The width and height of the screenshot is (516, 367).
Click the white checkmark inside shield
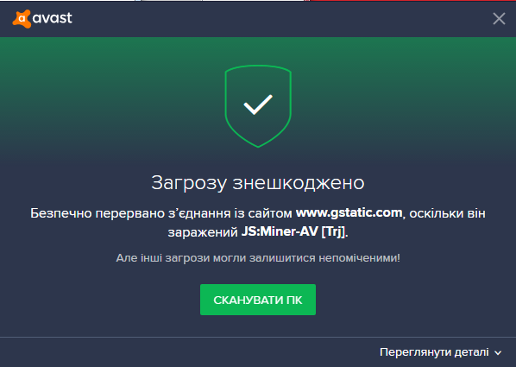pyautogui.click(x=258, y=104)
